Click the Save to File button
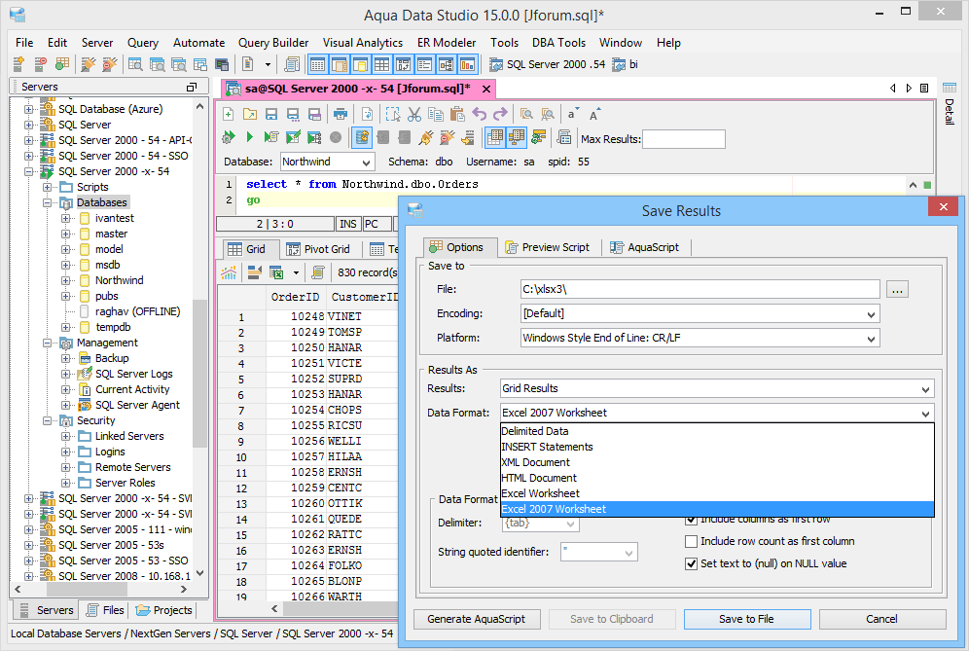Image resolution: width=969 pixels, height=651 pixels. pyautogui.click(x=746, y=619)
